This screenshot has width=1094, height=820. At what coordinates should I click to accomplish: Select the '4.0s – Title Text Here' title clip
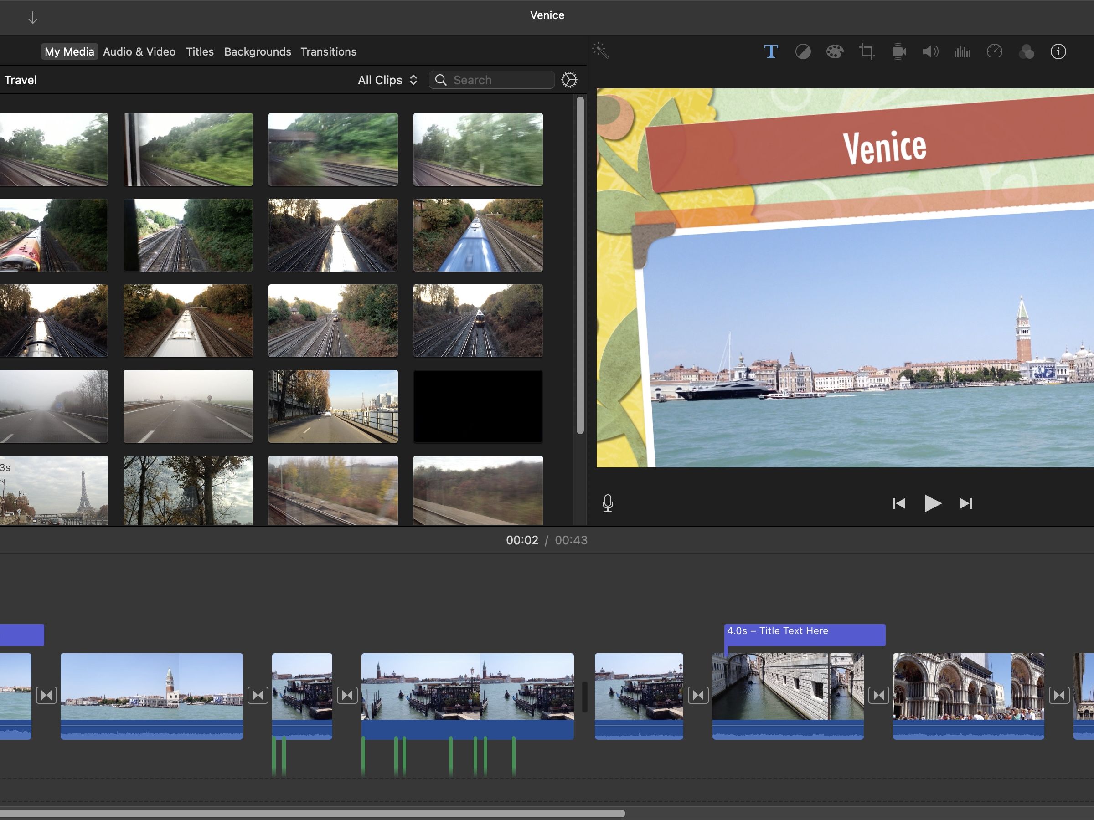[x=804, y=634]
